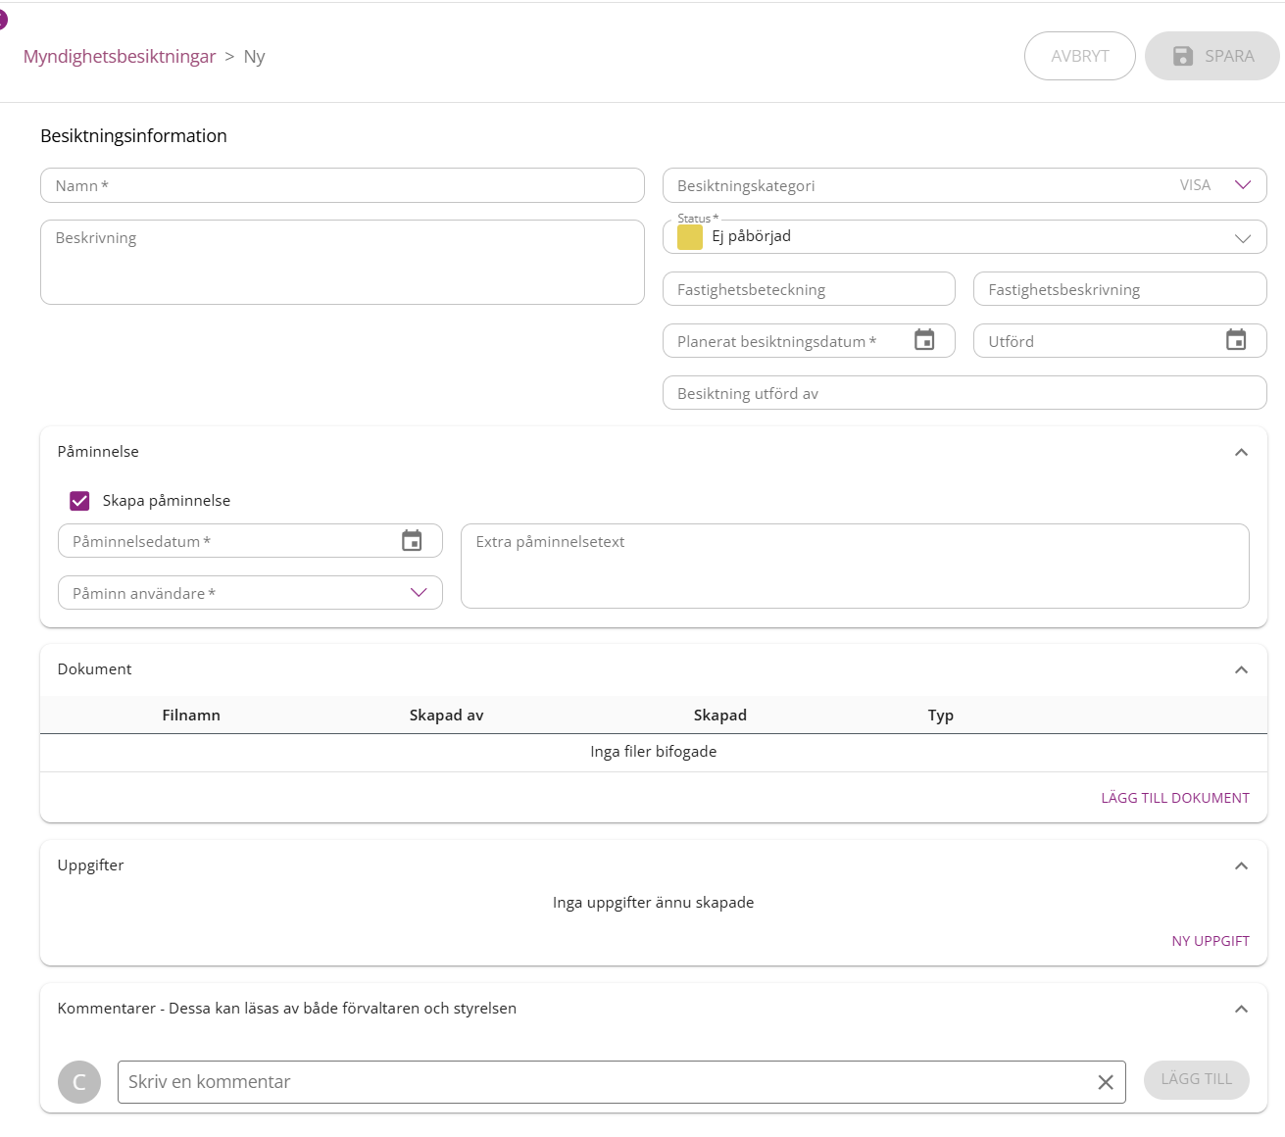
Task: Click the yellow status color swatch
Action: coord(690,237)
